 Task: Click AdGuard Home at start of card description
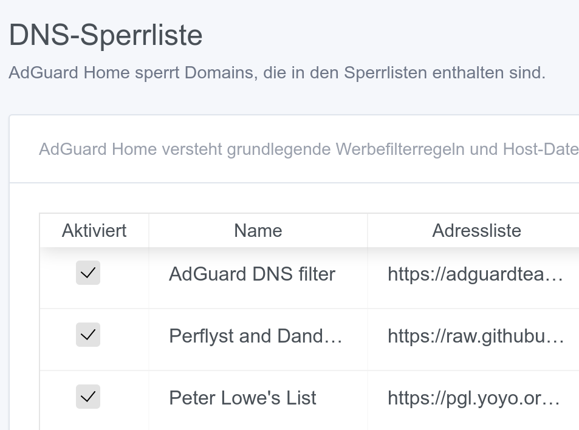pos(98,149)
